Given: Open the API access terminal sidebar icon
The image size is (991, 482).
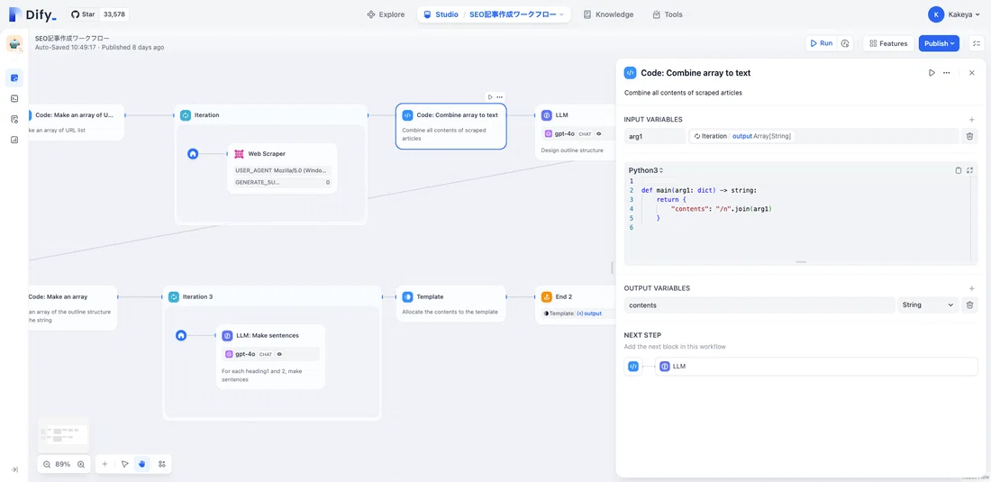Looking at the screenshot, I should [14, 98].
